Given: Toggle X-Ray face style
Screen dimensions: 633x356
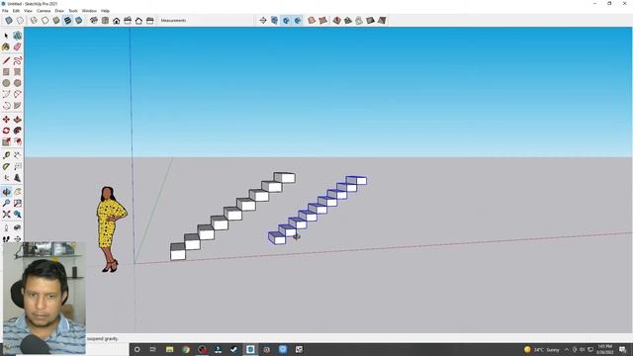Looking at the screenshot, I should point(9,20).
